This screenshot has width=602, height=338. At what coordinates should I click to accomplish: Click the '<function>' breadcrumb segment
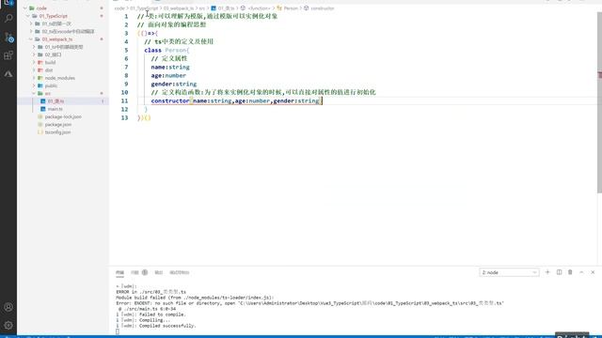[259, 8]
